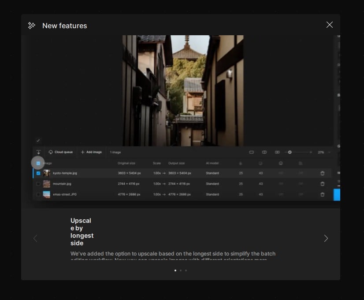Choose the side-by-side comparison view icon
The width and height of the screenshot is (364, 300).
277,152
